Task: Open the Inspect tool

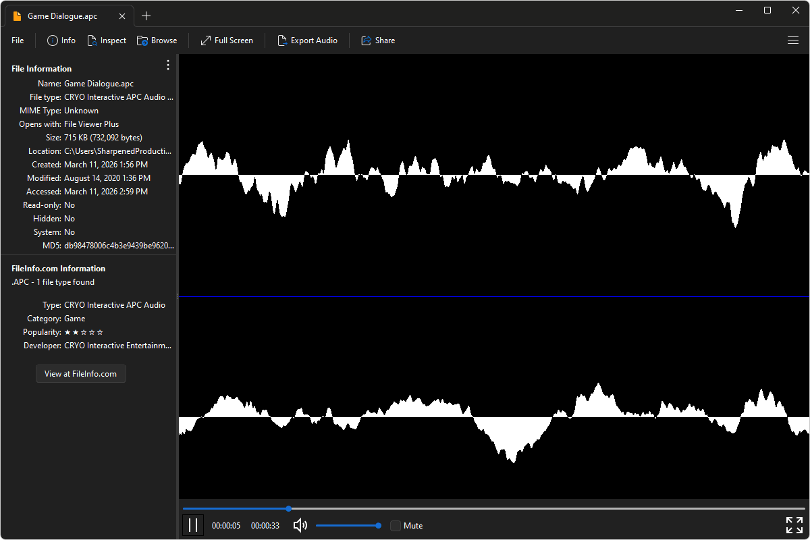Action: [107, 40]
